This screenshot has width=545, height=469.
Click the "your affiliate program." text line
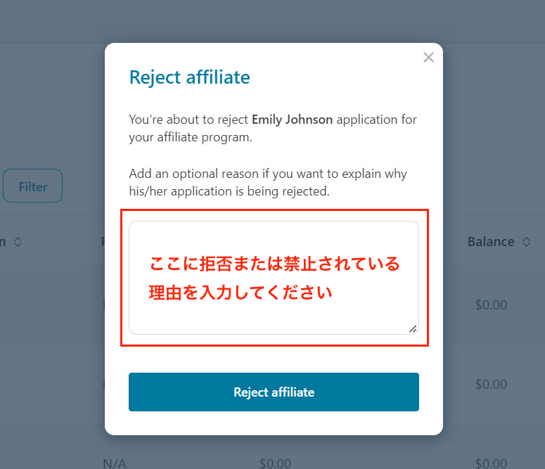[190, 137]
